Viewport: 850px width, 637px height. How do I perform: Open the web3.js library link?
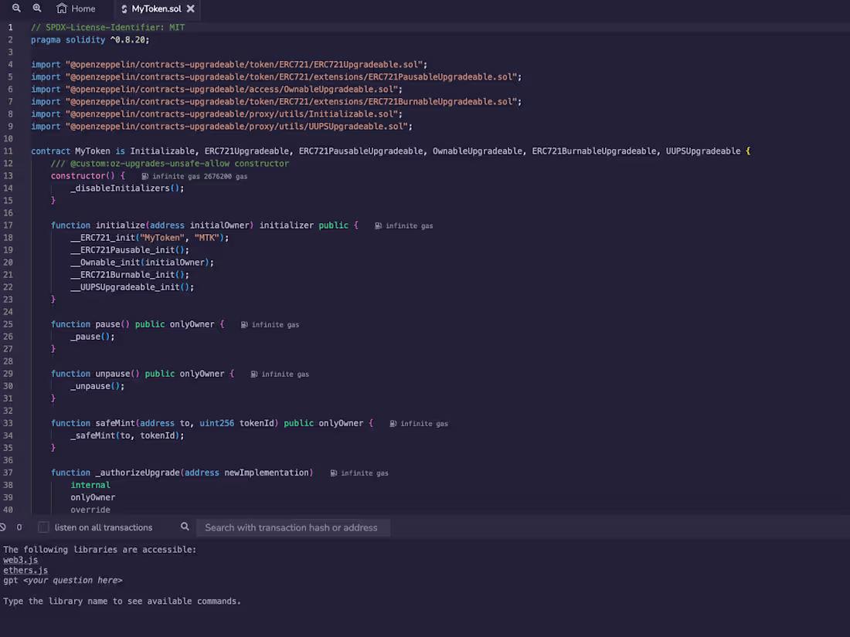[x=20, y=559]
